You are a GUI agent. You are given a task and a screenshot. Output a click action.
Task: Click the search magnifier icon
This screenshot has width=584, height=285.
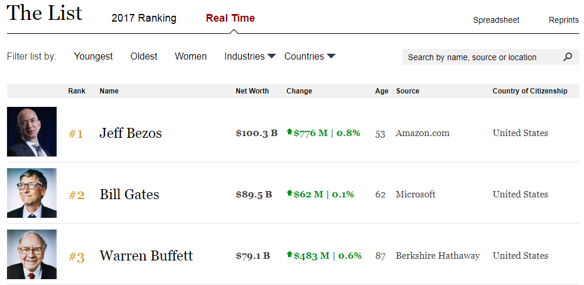tap(568, 57)
